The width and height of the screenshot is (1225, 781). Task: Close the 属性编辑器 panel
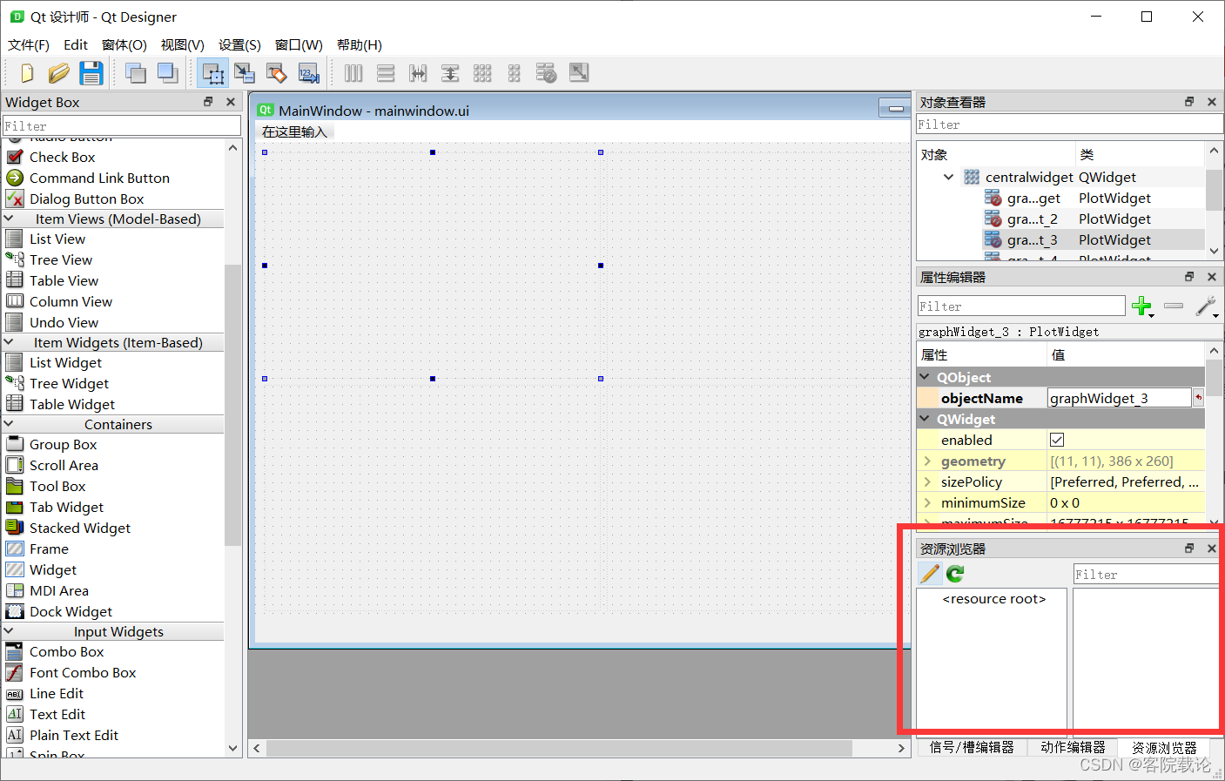[1211, 277]
